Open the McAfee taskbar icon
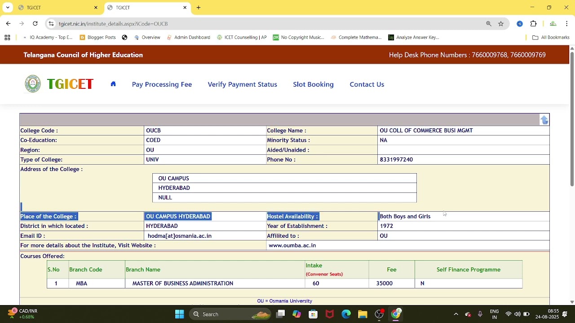The image size is (575, 323). pyautogui.click(x=330, y=314)
